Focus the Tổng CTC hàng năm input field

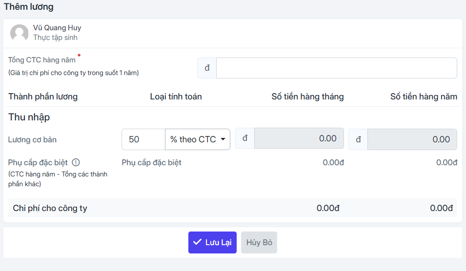point(336,68)
